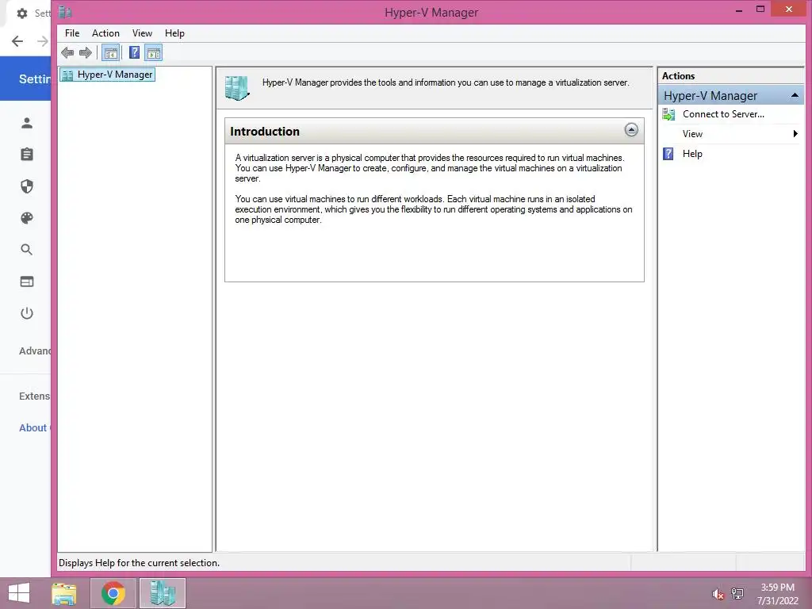The image size is (812, 609).
Task: Click the network tray icon
Action: pos(737,593)
